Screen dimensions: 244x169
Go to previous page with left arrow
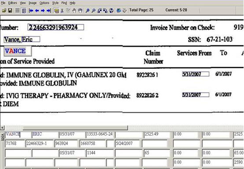pos(37,11)
